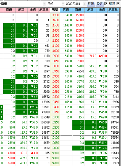Toggle checkbox between 設定 and 對照

(x=106, y=4)
